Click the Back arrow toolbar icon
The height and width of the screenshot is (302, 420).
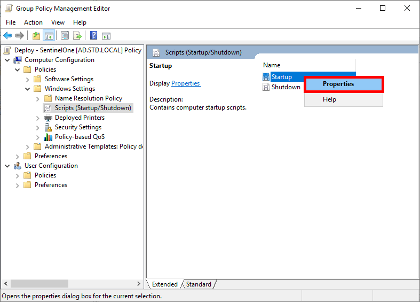7,36
